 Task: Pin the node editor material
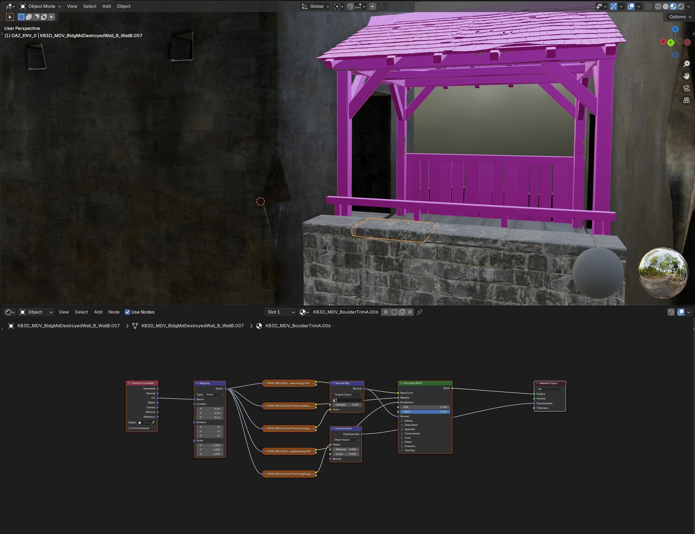point(419,312)
